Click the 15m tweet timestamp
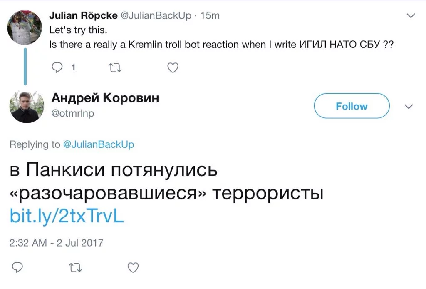Screen dimensions: 426x289 pos(210,16)
